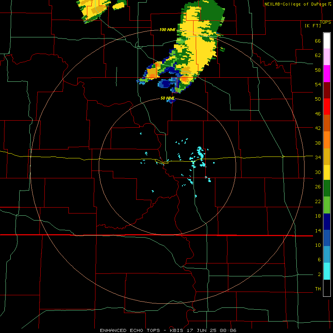Click the yellow legend swatch
333x333 pixels.
(327, 172)
